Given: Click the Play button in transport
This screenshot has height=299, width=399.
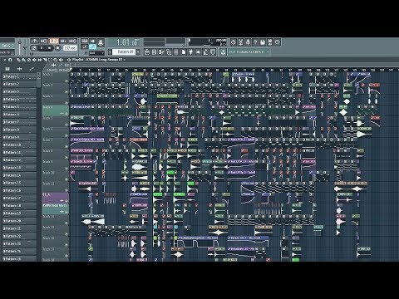Looking at the screenshot, I should (x=42, y=48).
